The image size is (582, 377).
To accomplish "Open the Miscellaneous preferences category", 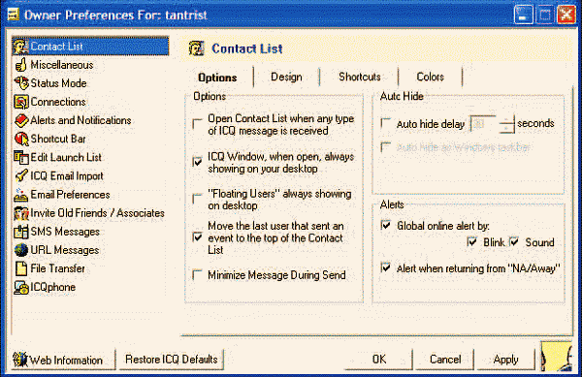I will coord(62,65).
